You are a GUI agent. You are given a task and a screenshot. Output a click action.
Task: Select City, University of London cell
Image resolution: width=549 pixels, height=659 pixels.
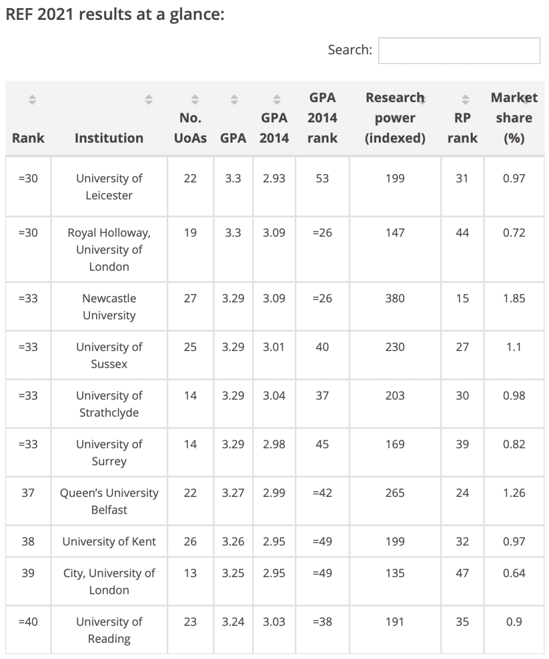(x=109, y=581)
